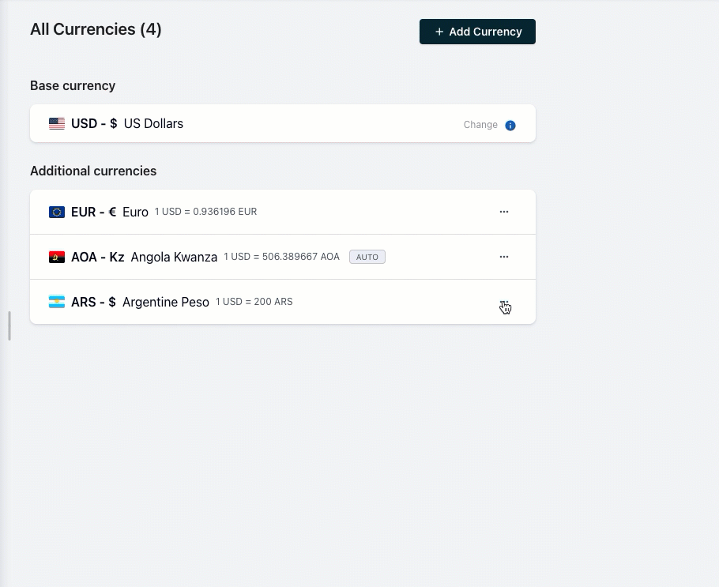Click the ARS exchange rate 200 text
Image resolution: width=719 pixels, height=587 pixels.
click(254, 302)
